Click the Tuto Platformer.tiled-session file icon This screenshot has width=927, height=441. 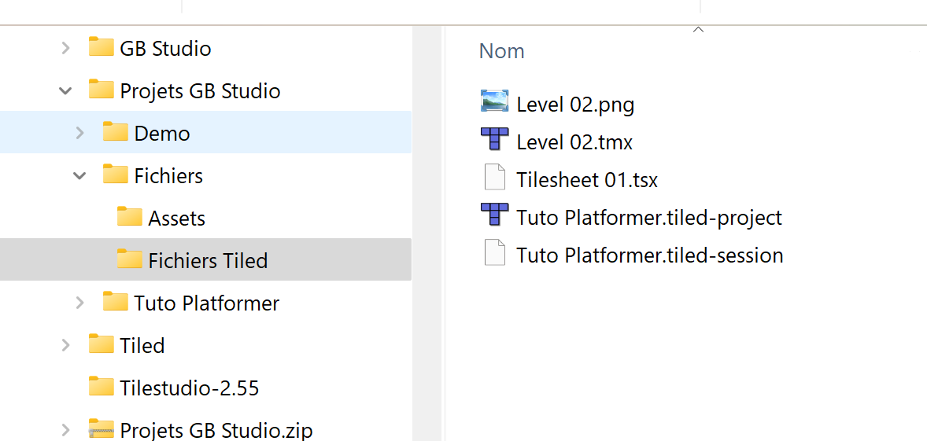pos(494,254)
